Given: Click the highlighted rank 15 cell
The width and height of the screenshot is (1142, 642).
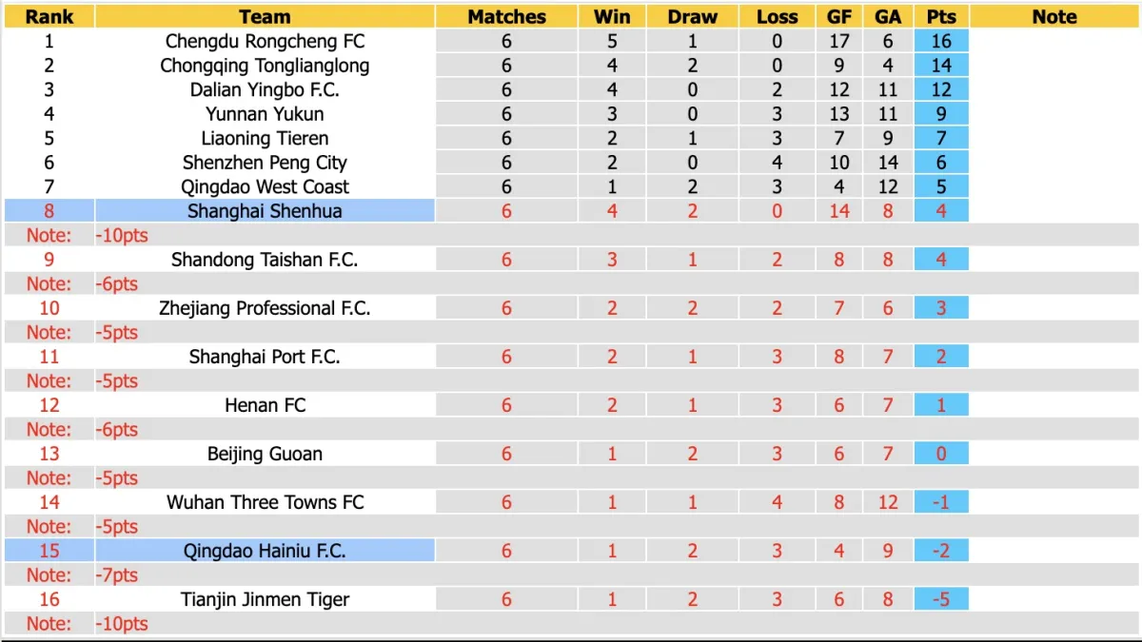Looking at the screenshot, I should click(x=49, y=551).
